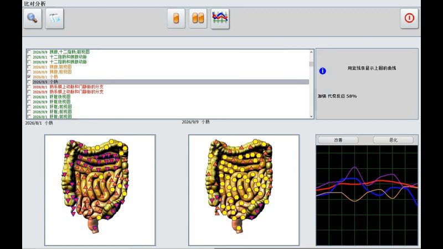
Task: Click the list scroll up arrow
Action: [x=311, y=52]
